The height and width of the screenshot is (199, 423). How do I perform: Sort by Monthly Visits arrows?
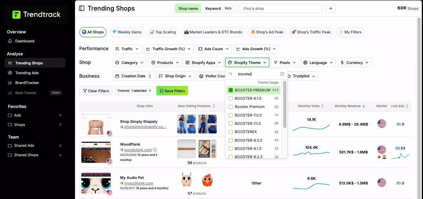[x=322, y=106]
